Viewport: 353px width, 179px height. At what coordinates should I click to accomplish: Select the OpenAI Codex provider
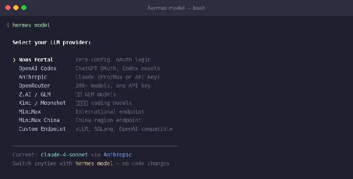(x=38, y=69)
